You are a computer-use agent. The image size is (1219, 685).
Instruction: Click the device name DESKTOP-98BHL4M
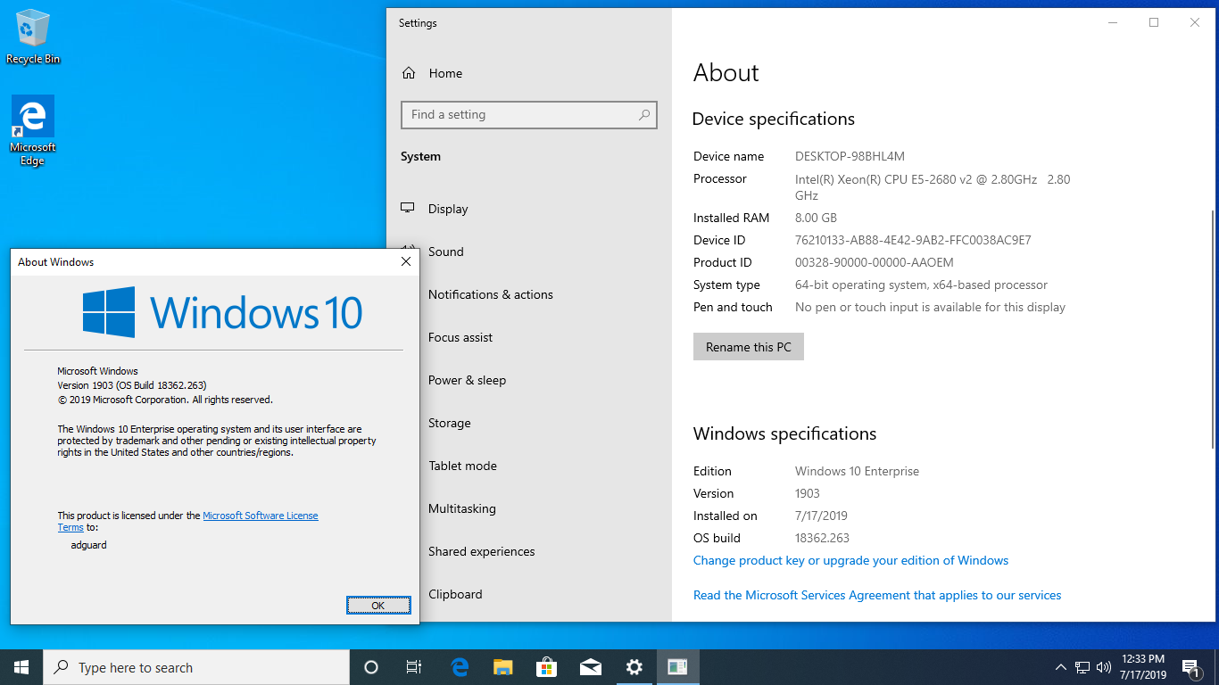point(850,156)
